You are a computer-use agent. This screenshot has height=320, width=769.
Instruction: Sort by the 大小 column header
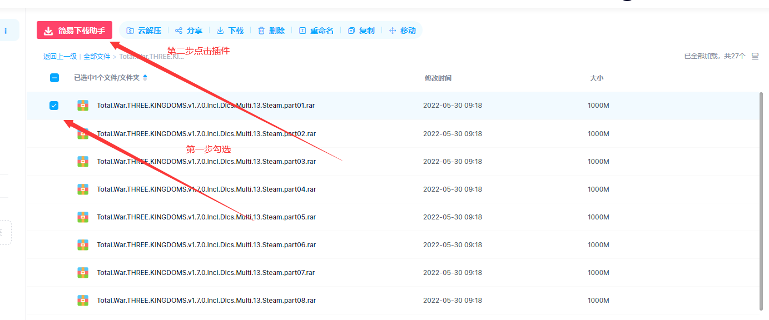596,78
